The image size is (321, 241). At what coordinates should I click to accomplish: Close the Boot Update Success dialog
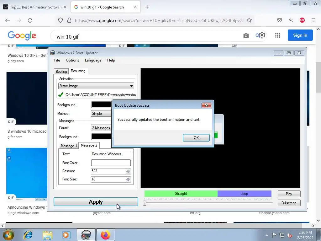click(206, 105)
